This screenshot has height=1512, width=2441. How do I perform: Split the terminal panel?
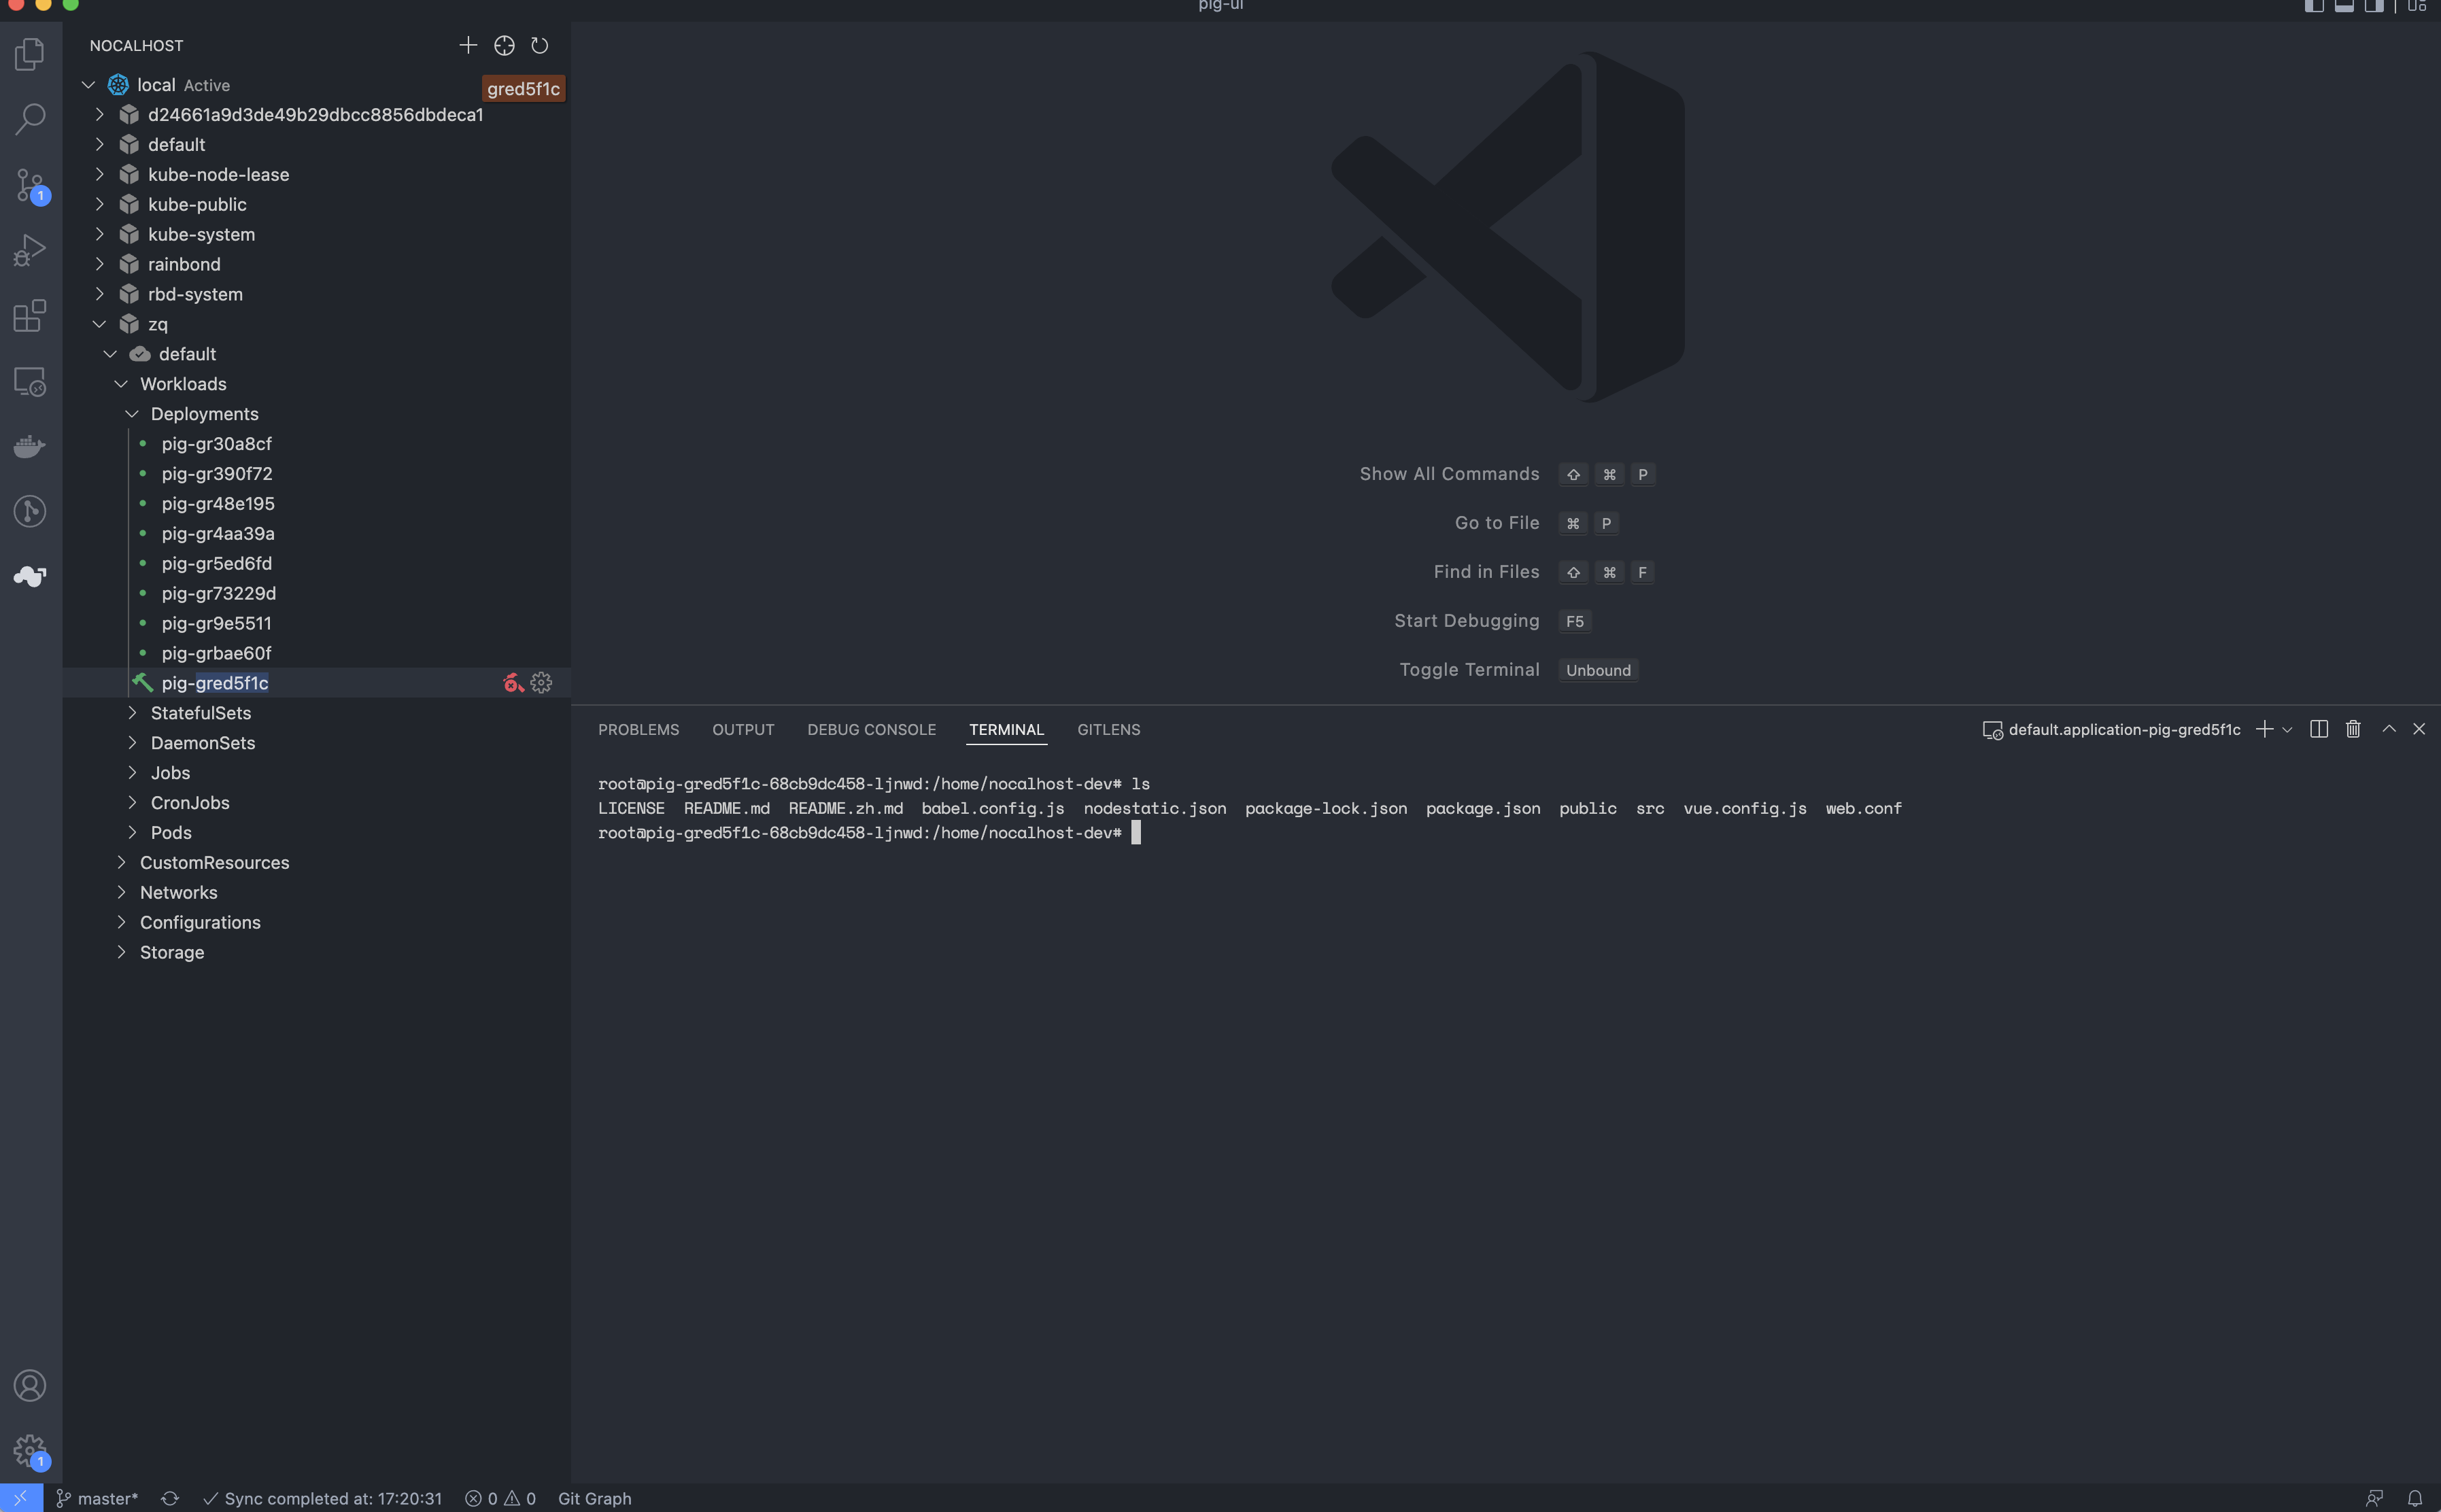[x=2319, y=729]
